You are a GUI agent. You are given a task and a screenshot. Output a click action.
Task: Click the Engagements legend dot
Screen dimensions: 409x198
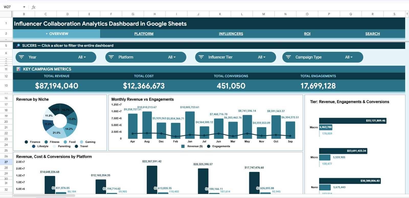(209, 146)
